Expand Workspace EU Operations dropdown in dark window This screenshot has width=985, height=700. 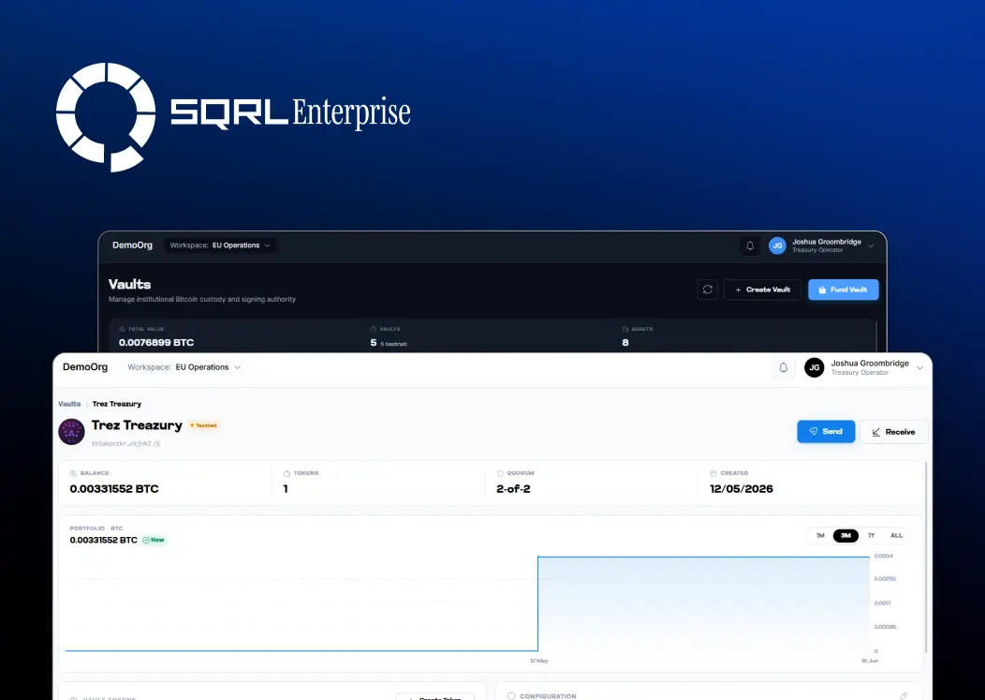click(x=220, y=246)
